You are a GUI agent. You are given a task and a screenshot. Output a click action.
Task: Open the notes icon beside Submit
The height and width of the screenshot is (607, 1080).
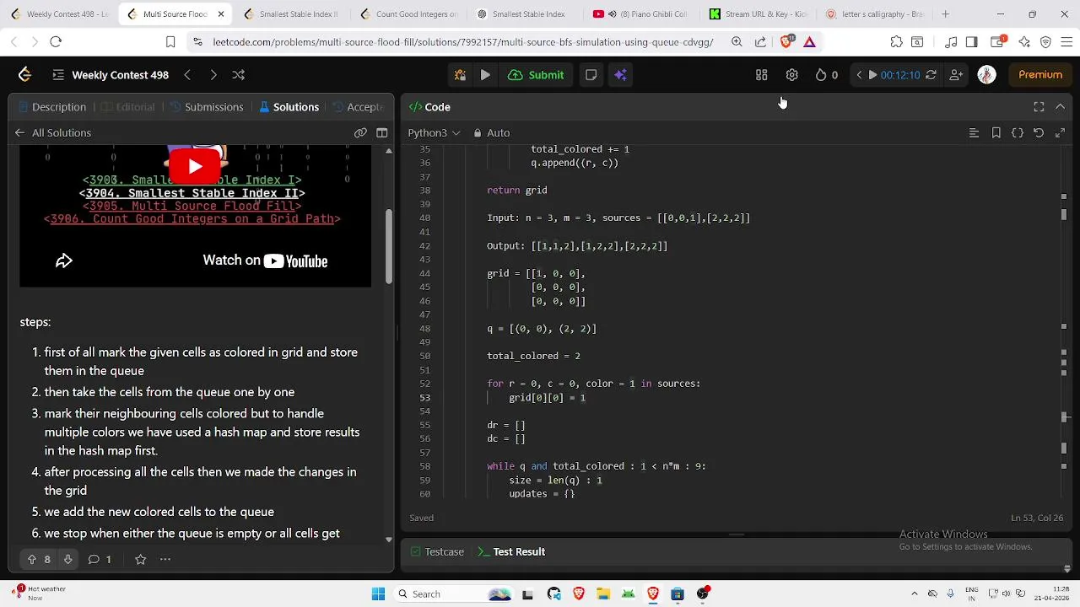tap(591, 75)
